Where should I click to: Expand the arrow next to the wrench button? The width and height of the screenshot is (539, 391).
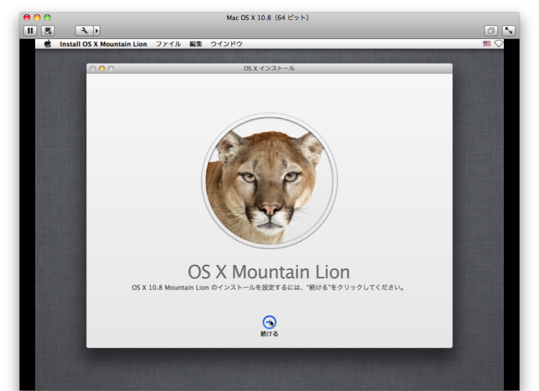96,31
